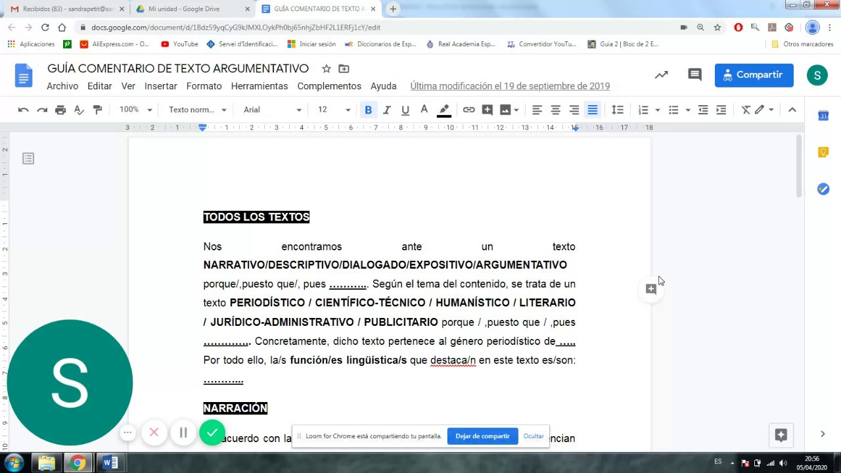Image resolution: width=841 pixels, height=473 pixels.
Task: Open the line spacing options
Action: pos(617,110)
